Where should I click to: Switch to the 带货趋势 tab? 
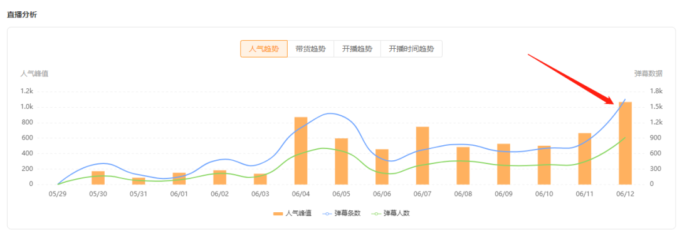pyautogui.click(x=310, y=49)
